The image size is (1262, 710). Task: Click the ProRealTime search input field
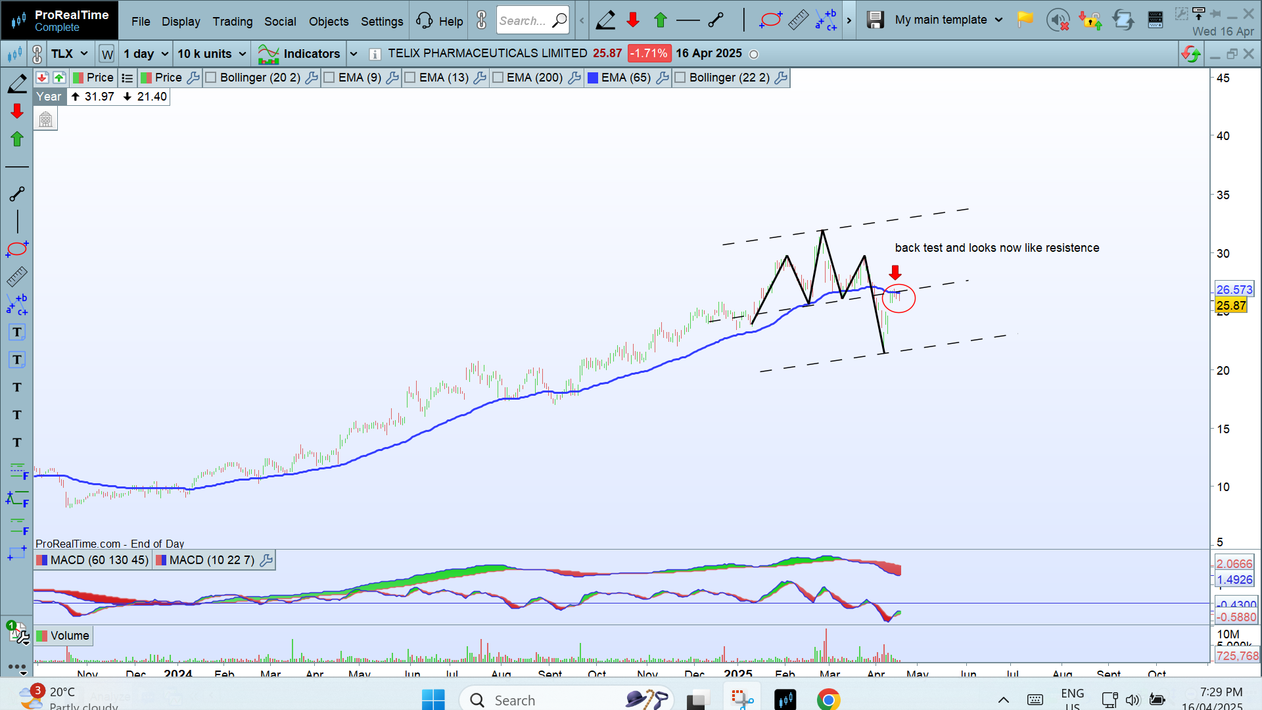point(533,20)
